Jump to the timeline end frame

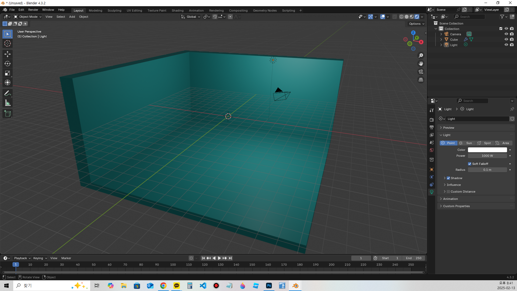(x=230, y=258)
